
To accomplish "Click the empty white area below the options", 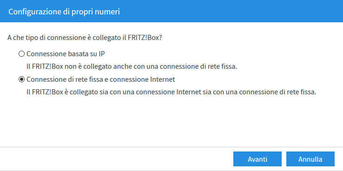I will [171, 121].
